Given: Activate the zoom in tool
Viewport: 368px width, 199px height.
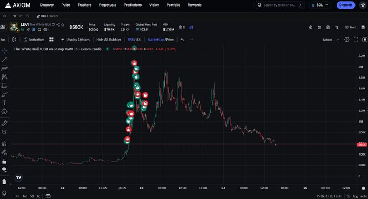Looking at the screenshot, I should coord(4,132).
